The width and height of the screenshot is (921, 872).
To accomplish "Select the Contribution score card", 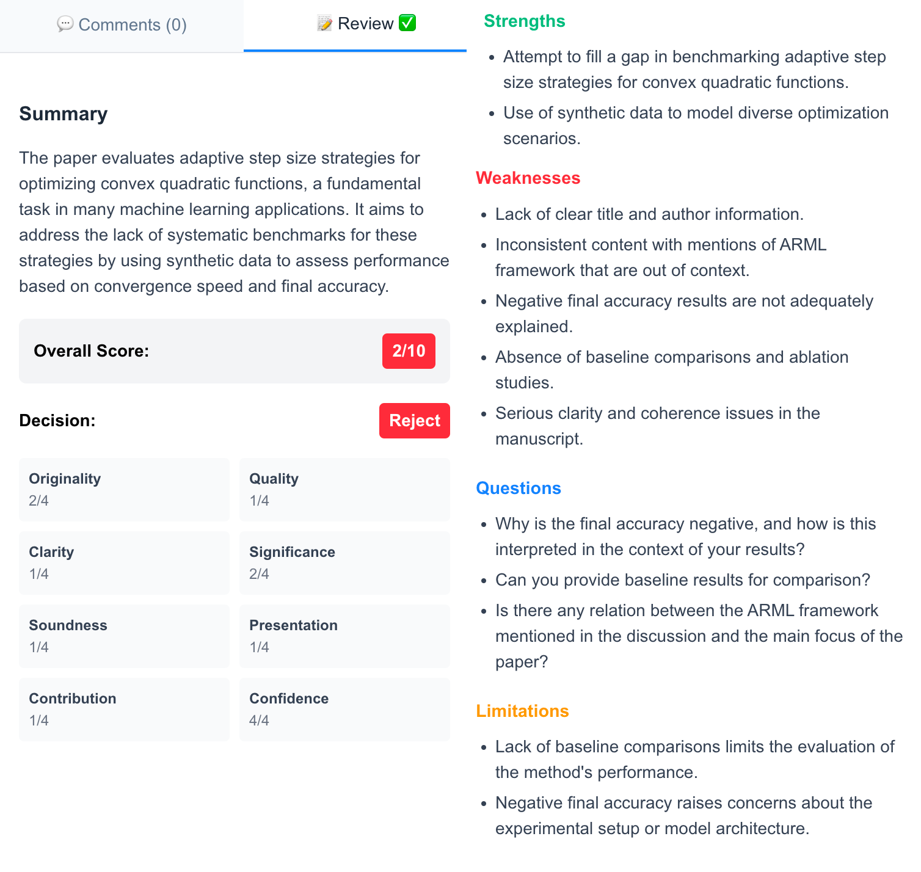I will pos(124,709).
